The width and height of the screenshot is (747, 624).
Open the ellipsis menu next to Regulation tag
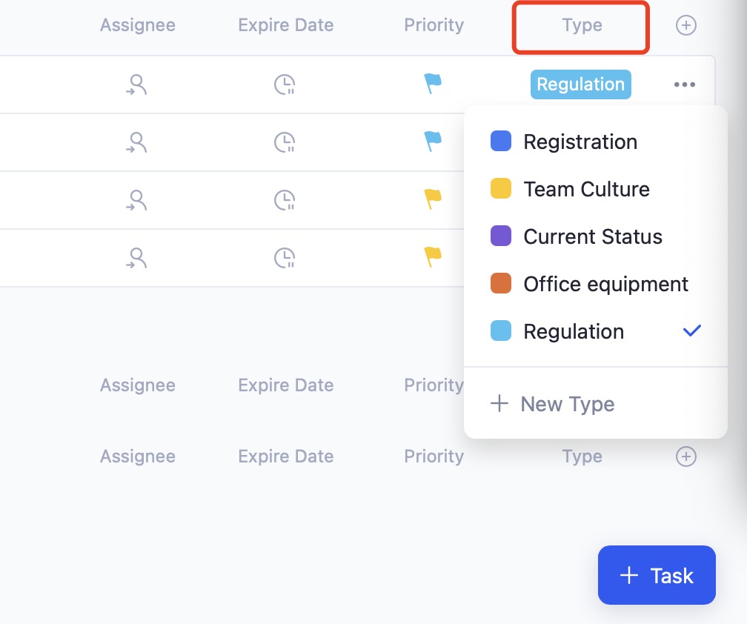click(684, 84)
